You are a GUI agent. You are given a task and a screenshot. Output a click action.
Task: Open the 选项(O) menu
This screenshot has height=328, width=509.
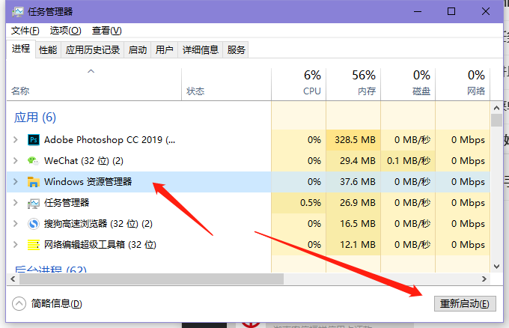click(x=66, y=31)
